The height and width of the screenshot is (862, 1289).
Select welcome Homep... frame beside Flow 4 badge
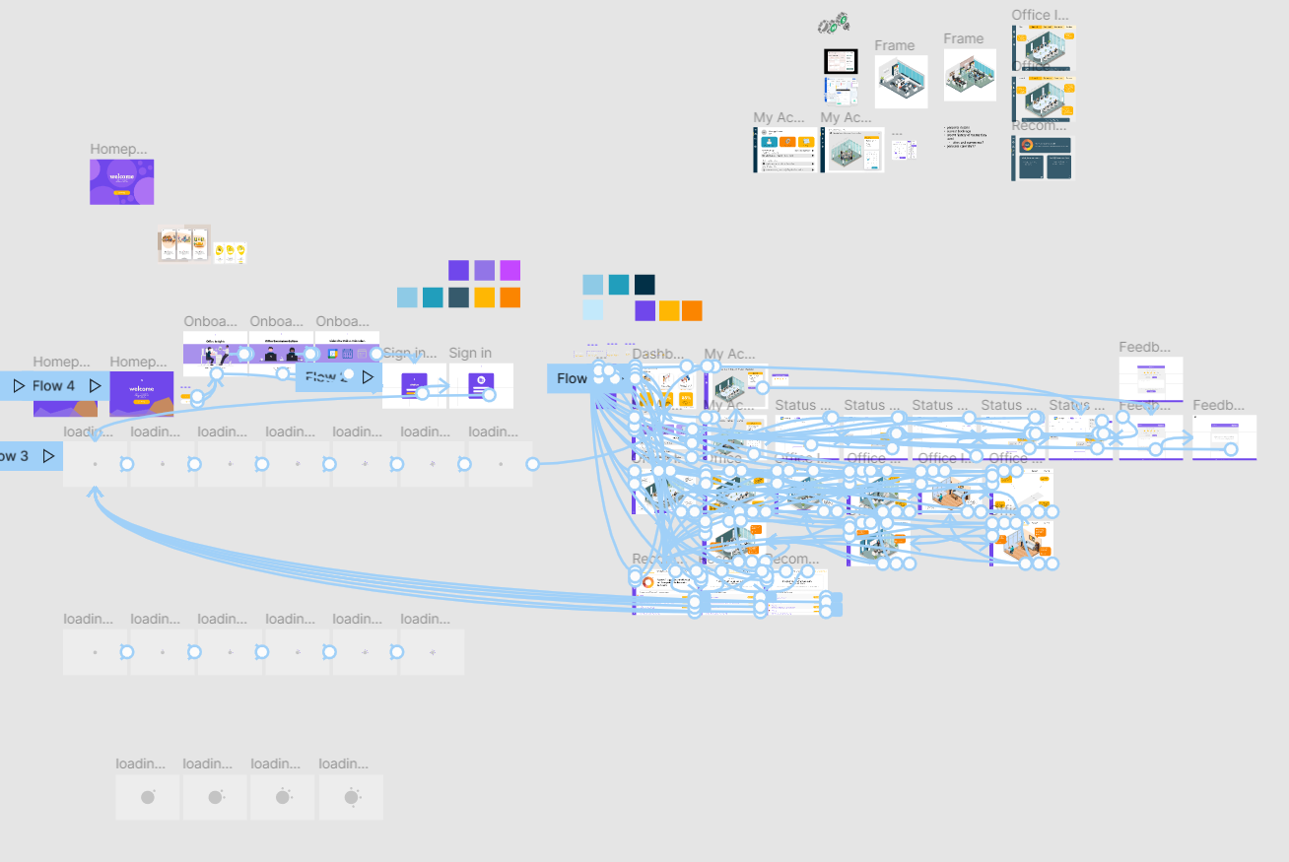click(142, 394)
